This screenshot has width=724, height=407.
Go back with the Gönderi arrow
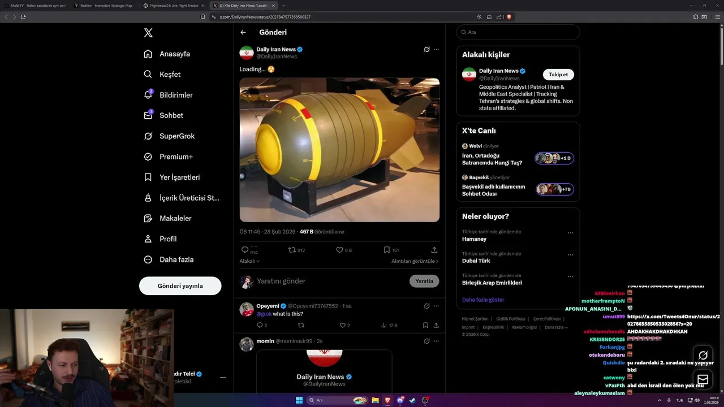click(x=243, y=32)
